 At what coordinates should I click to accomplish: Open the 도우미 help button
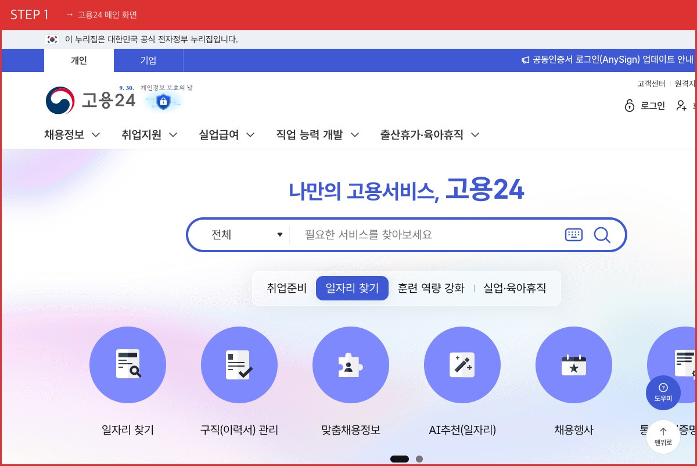pyautogui.click(x=663, y=393)
